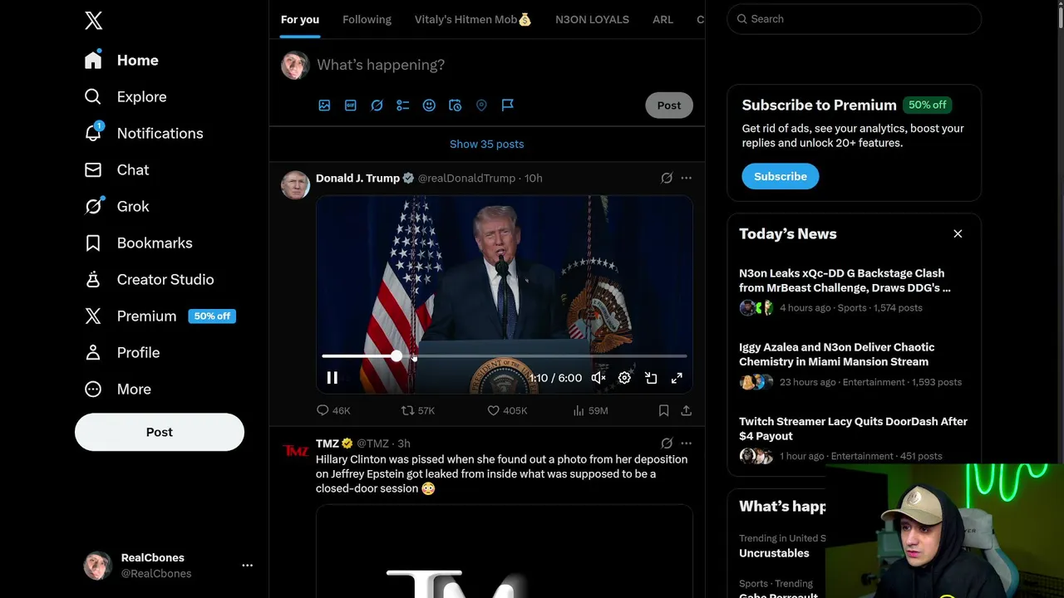Switch to the ARL tab
1064x598 pixels.
point(663,19)
